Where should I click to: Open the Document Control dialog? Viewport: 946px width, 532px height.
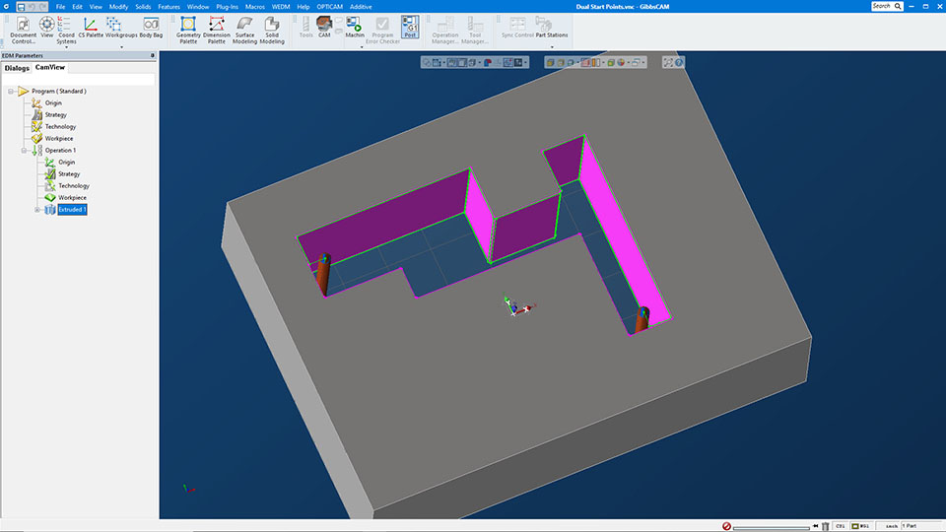pos(23,28)
